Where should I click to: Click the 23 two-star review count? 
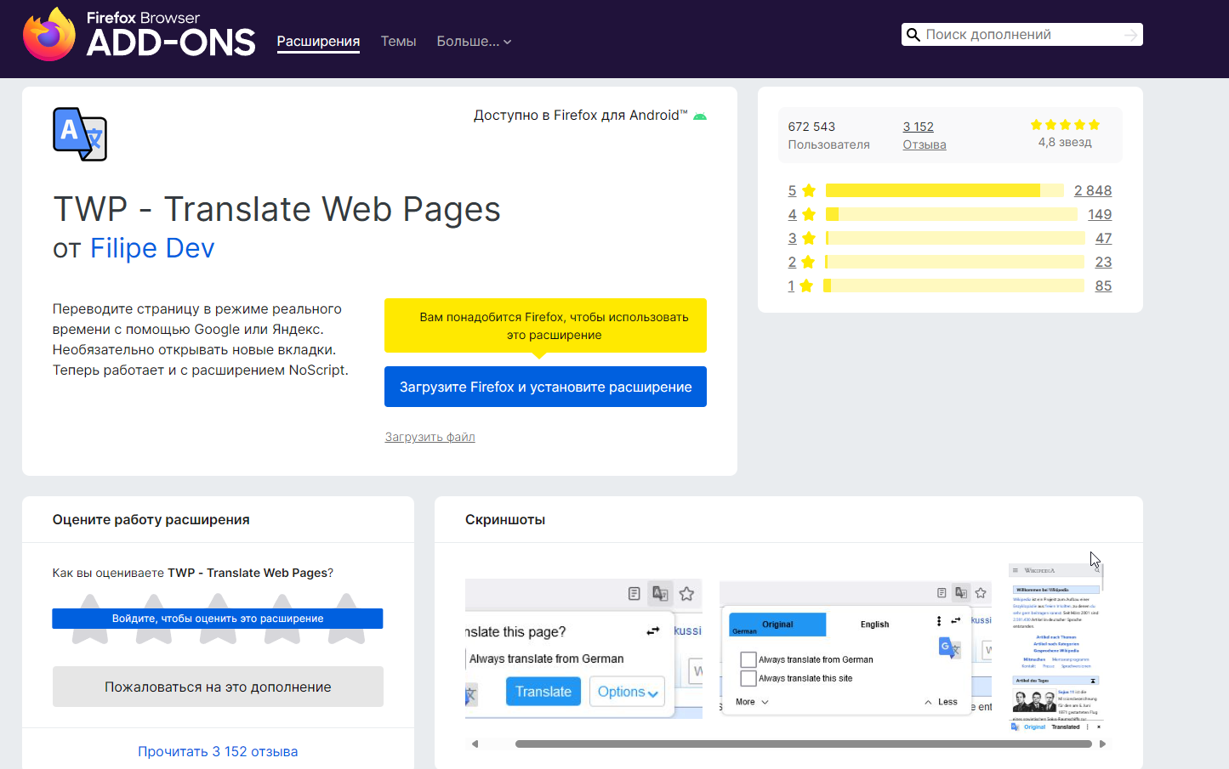1103,262
